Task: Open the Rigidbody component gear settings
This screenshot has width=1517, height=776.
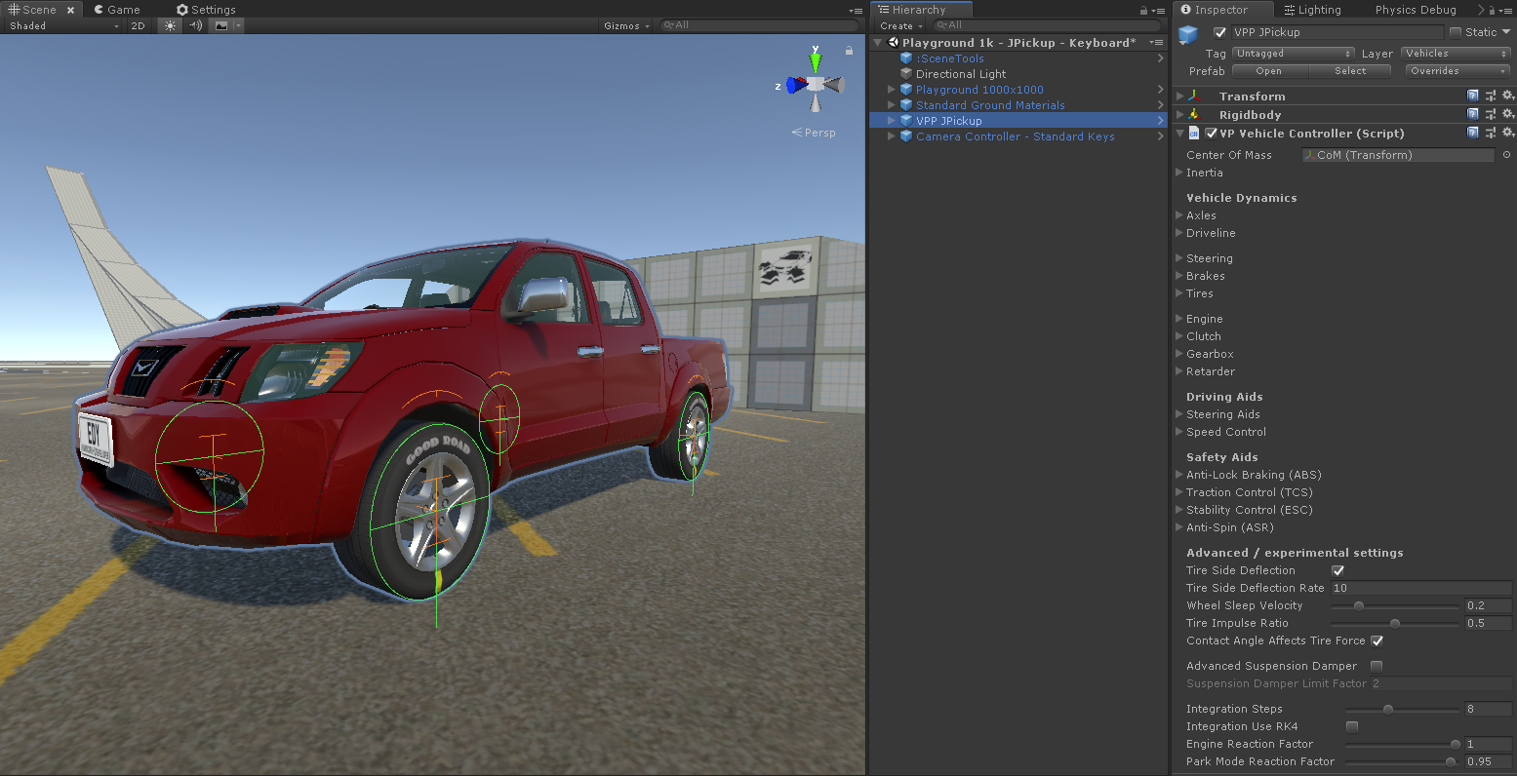Action: pyautogui.click(x=1507, y=114)
